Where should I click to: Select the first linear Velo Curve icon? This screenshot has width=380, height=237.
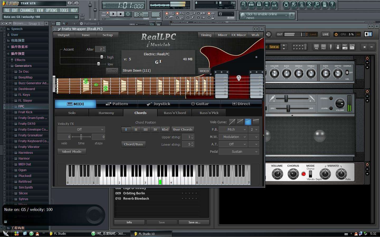click(x=232, y=122)
